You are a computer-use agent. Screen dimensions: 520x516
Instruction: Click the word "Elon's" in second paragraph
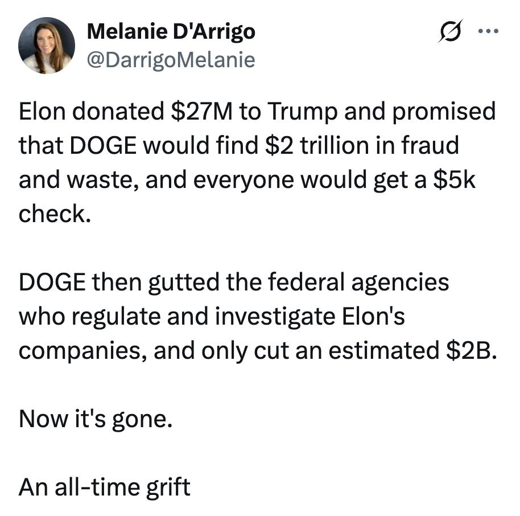pos(373,316)
